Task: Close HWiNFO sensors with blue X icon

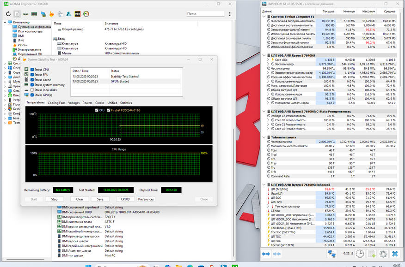Action: [395, 254]
